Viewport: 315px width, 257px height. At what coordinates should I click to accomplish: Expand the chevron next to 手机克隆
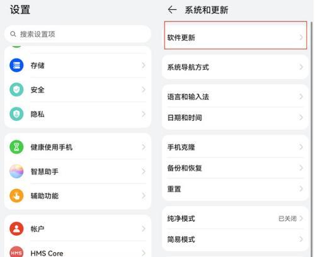pos(301,147)
